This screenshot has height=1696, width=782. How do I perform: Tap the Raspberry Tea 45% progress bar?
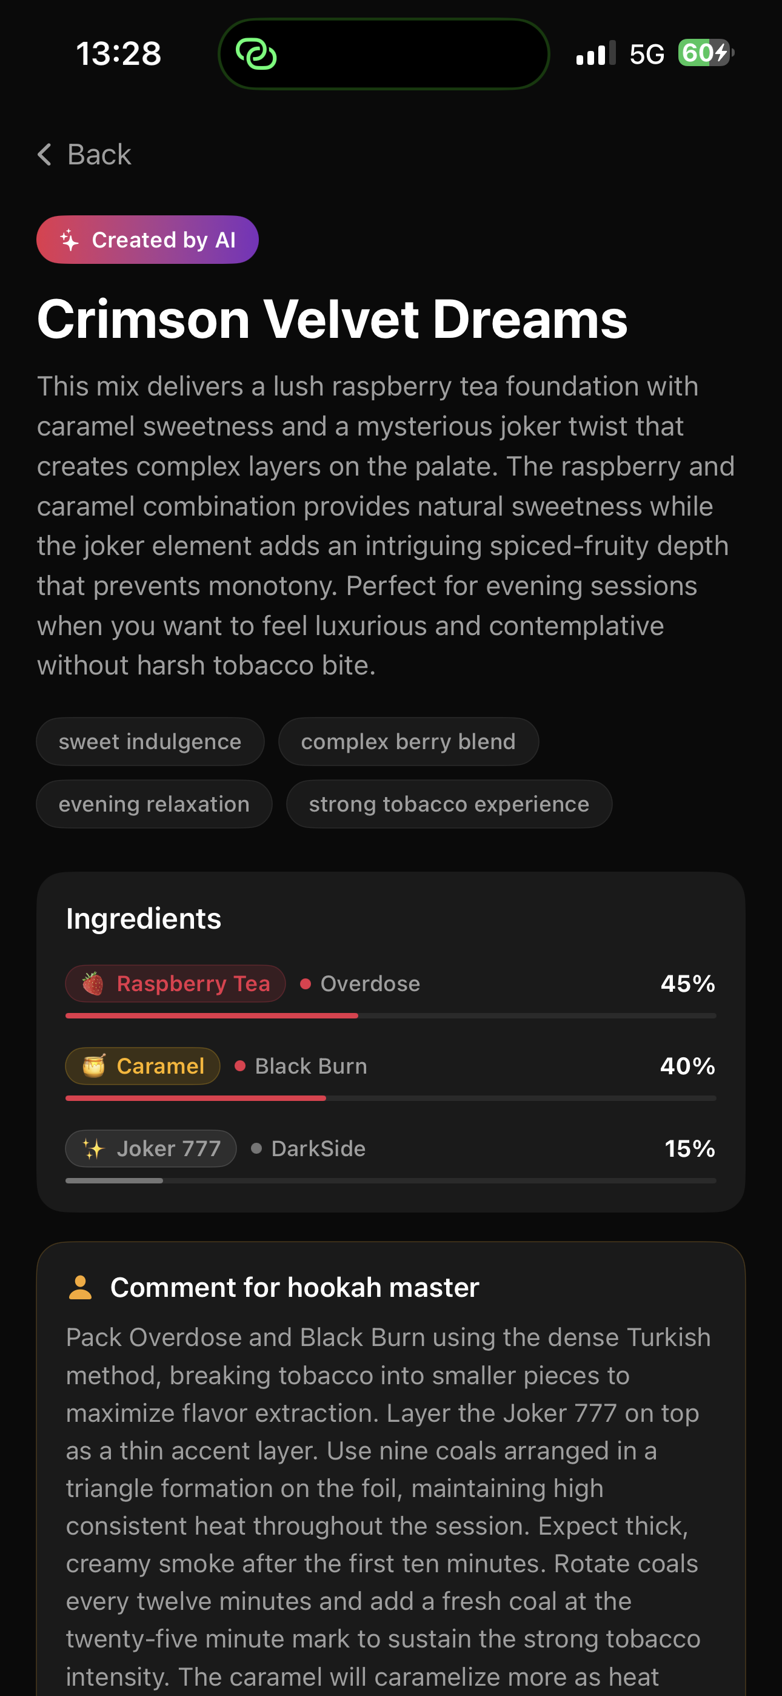click(x=391, y=1016)
